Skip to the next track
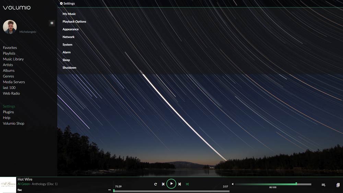This screenshot has width=343, height=193. coord(179,184)
